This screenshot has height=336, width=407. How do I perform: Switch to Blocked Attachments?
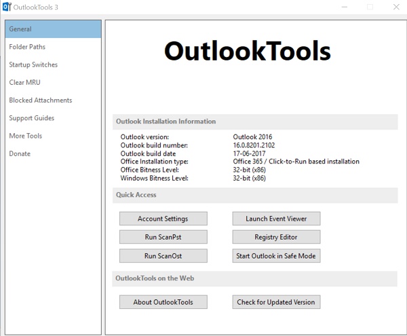point(53,100)
